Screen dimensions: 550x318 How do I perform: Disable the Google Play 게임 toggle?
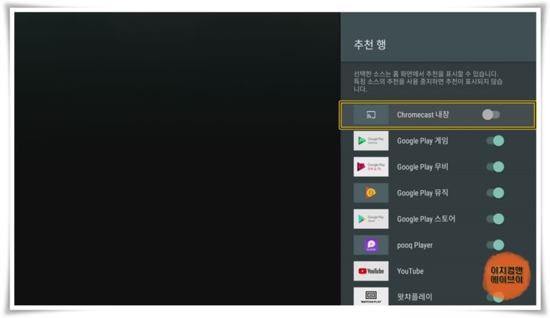495,141
